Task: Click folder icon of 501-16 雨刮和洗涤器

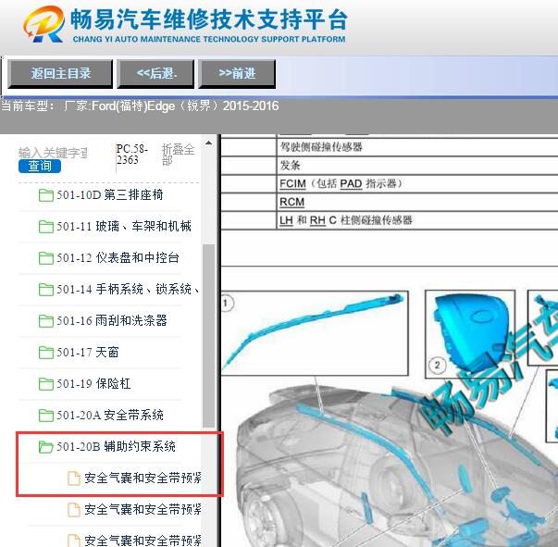Action: coord(46,320)
